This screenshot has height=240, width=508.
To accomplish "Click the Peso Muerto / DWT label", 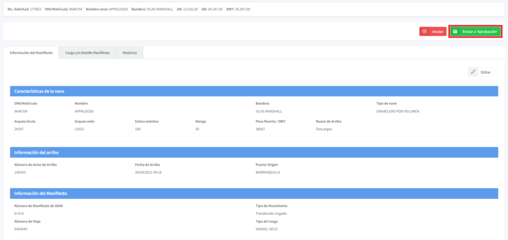I will tap(271, 121).
